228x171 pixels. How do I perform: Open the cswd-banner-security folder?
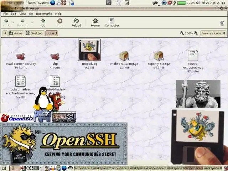pyautogui.click(x=21, y=57)
